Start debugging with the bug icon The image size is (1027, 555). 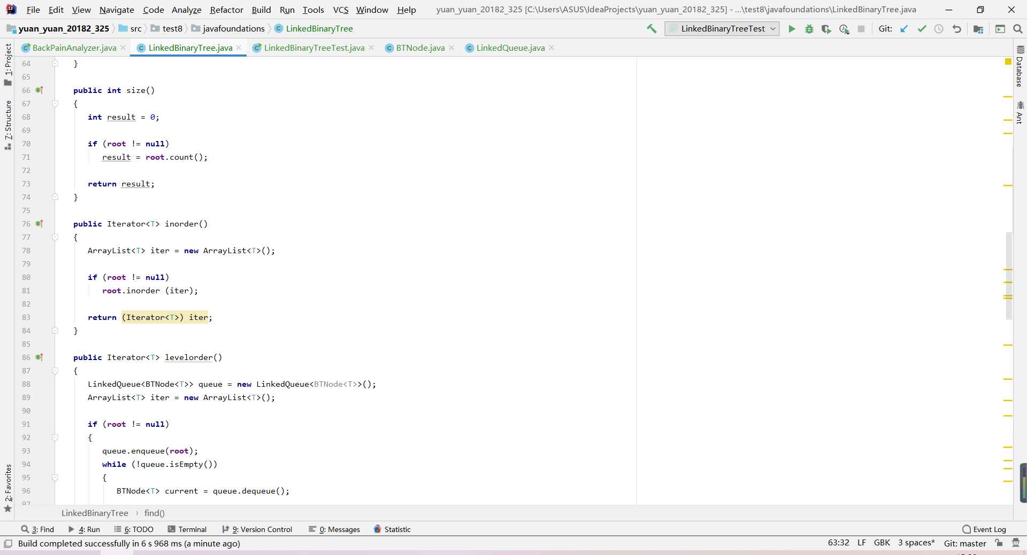pos(809,29)
